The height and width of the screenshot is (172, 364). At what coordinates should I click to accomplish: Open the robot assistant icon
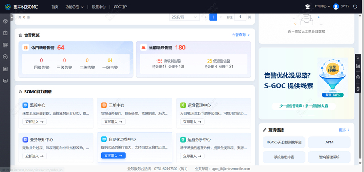pos(308,6)
